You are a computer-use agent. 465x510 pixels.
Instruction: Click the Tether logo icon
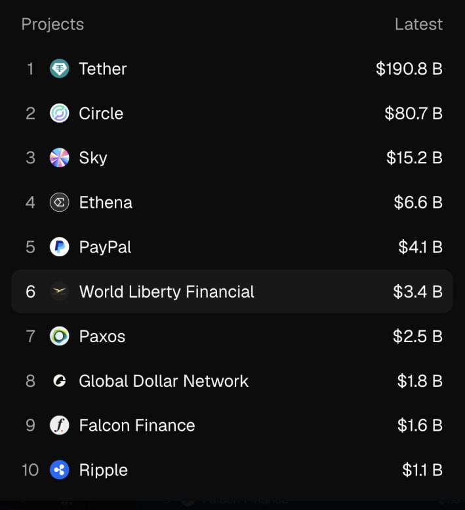coord(60,69)
